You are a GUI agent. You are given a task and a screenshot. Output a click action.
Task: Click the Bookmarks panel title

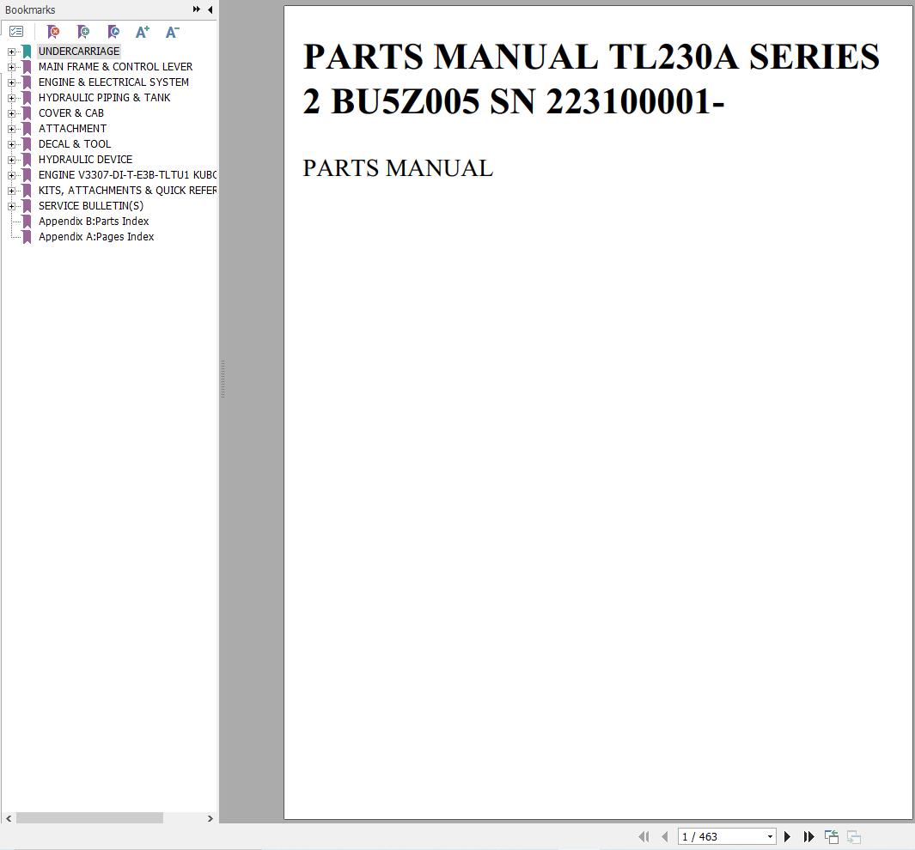[30, 10]
